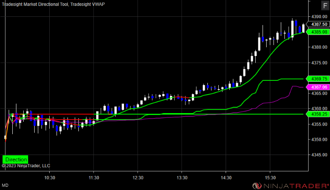Click the 4390.00 price axis label

pyautogui.click(x=319, y=16)
